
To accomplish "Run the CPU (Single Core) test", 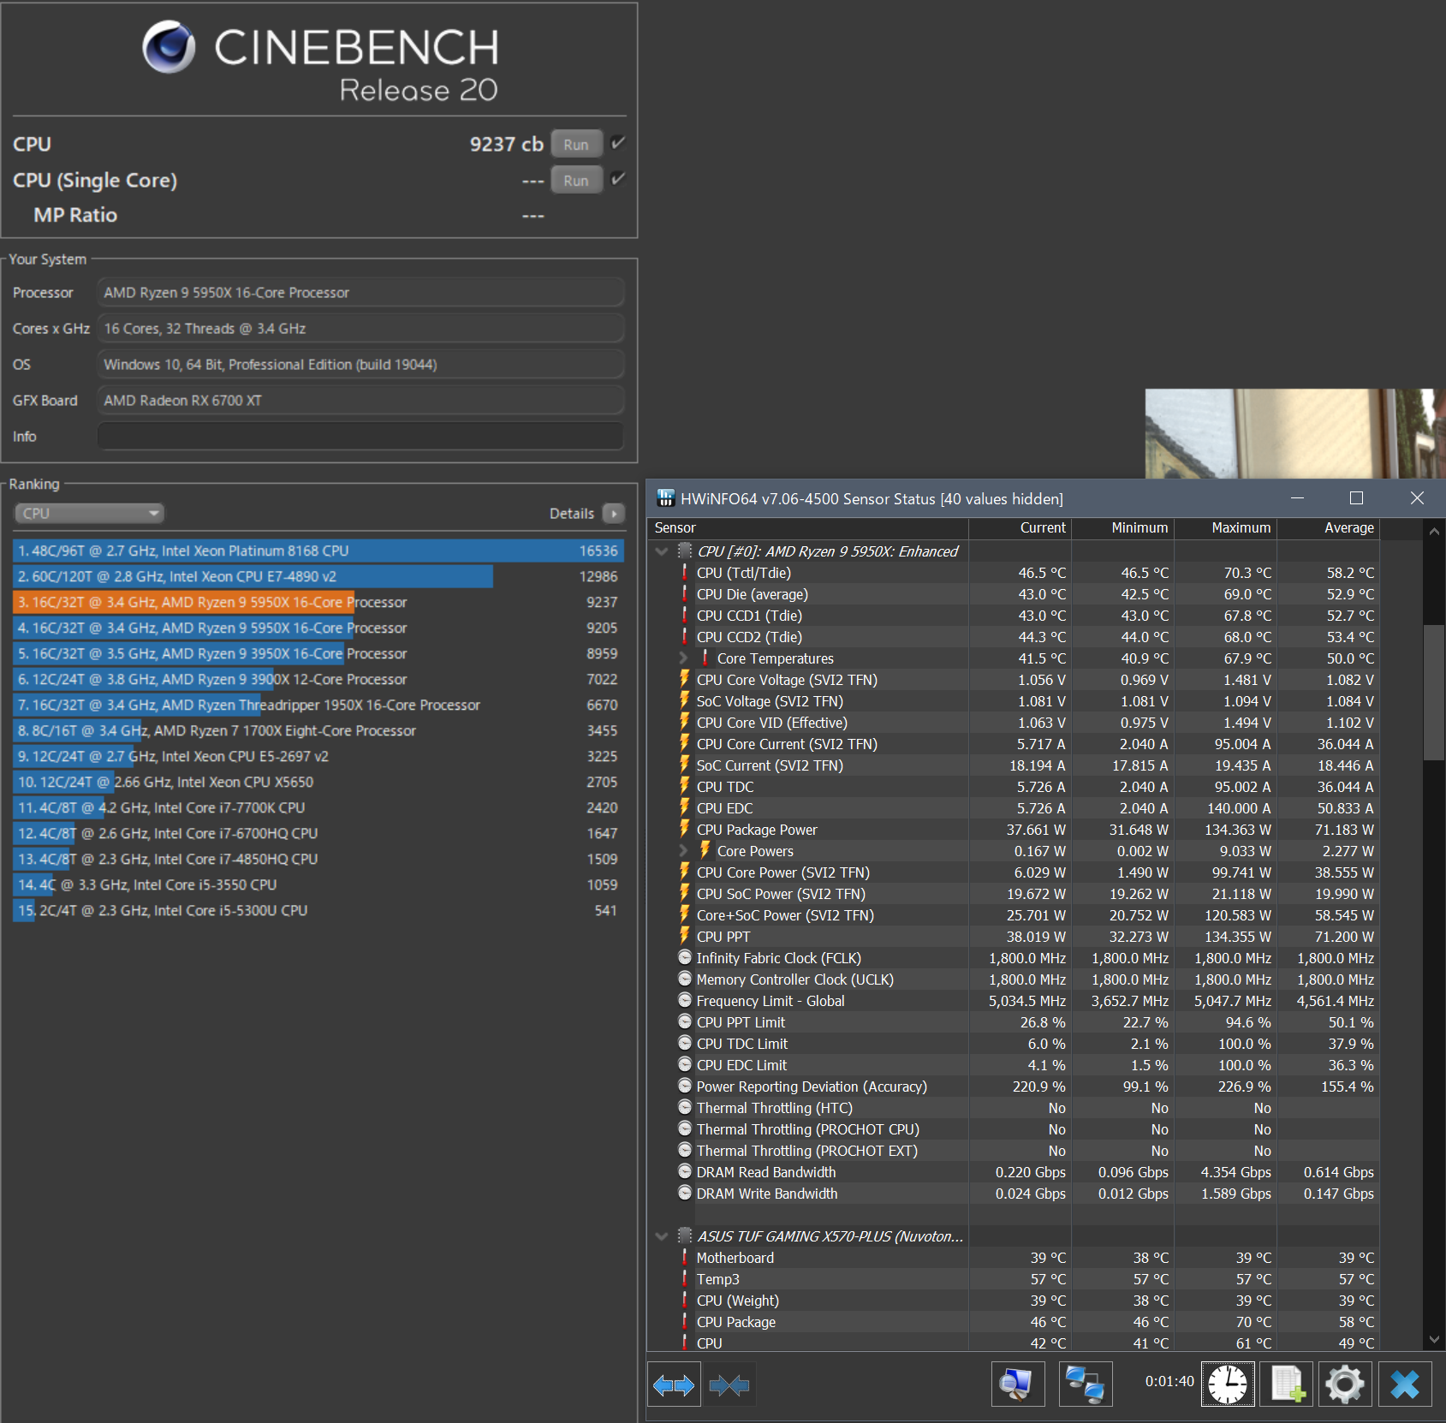I will tap(576, 180).
